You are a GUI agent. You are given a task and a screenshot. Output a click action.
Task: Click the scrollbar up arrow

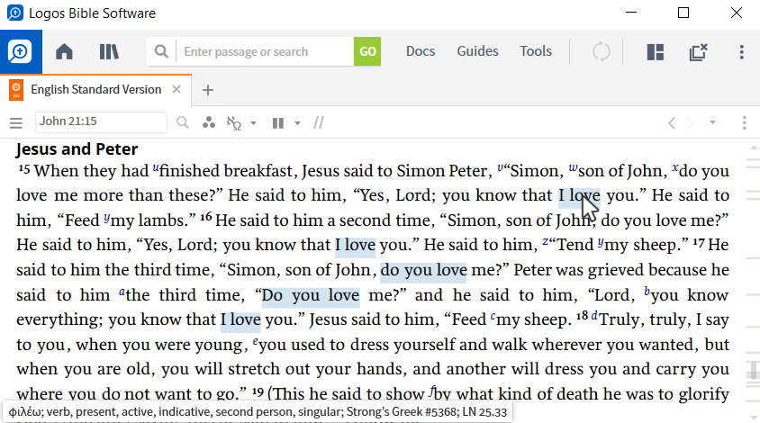pos(754,148)
